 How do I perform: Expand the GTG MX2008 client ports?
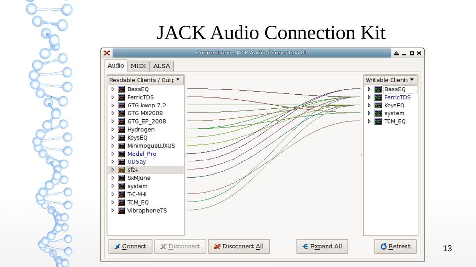113,113
